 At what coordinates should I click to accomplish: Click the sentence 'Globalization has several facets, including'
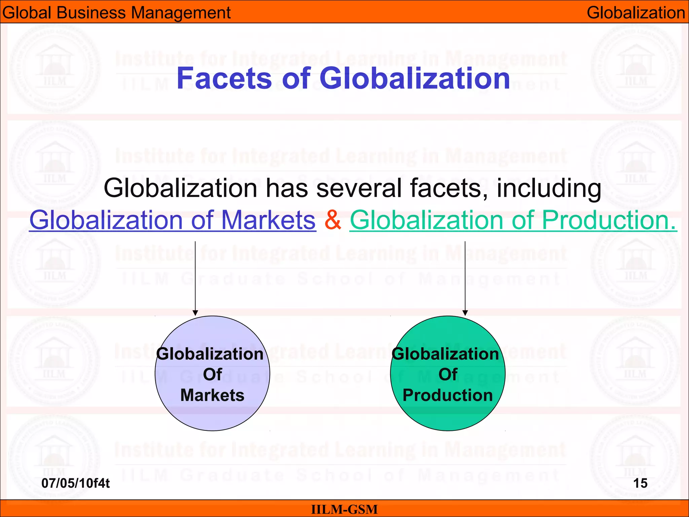pos(352,188)
